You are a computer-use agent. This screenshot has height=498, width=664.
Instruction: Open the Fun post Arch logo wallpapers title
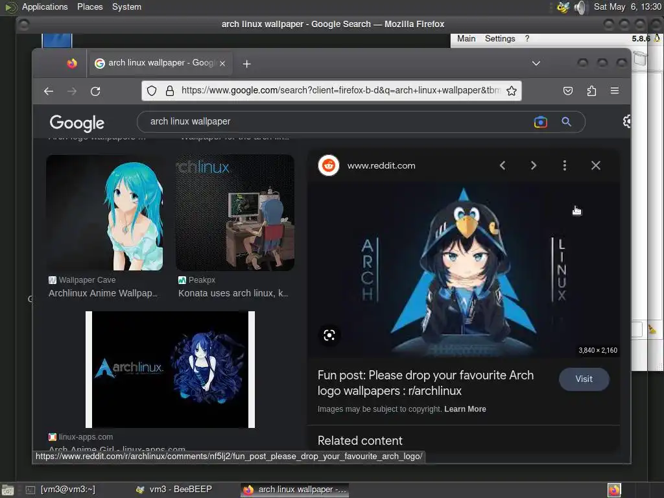pyautogui.click(x=425, y=383)
